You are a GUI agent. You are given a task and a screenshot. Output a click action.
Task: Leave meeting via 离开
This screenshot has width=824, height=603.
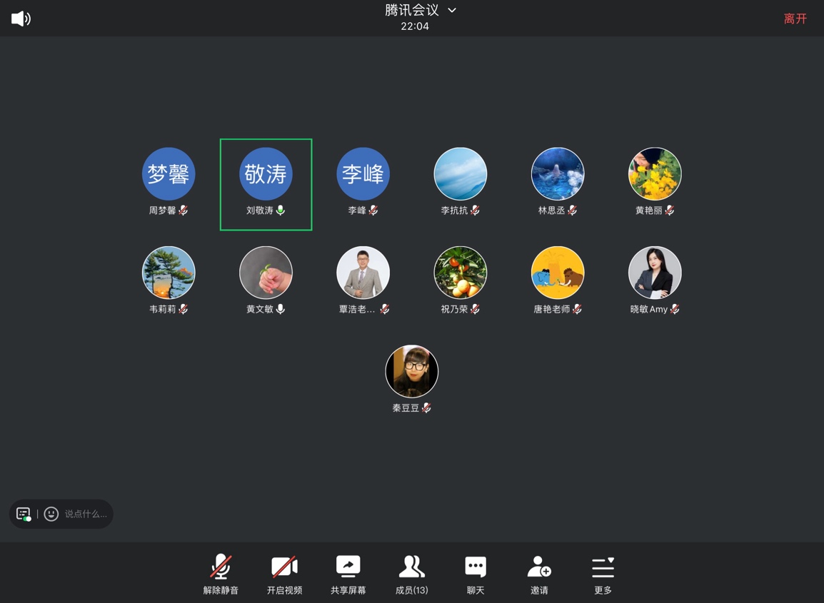795,19
